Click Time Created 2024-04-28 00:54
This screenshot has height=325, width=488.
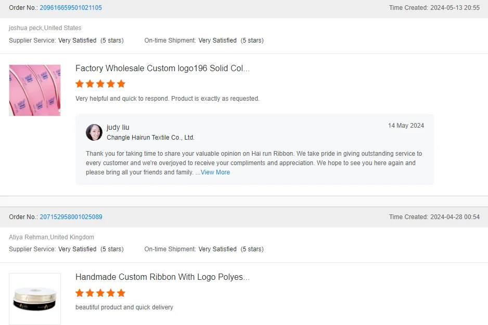tap(434, 217)
